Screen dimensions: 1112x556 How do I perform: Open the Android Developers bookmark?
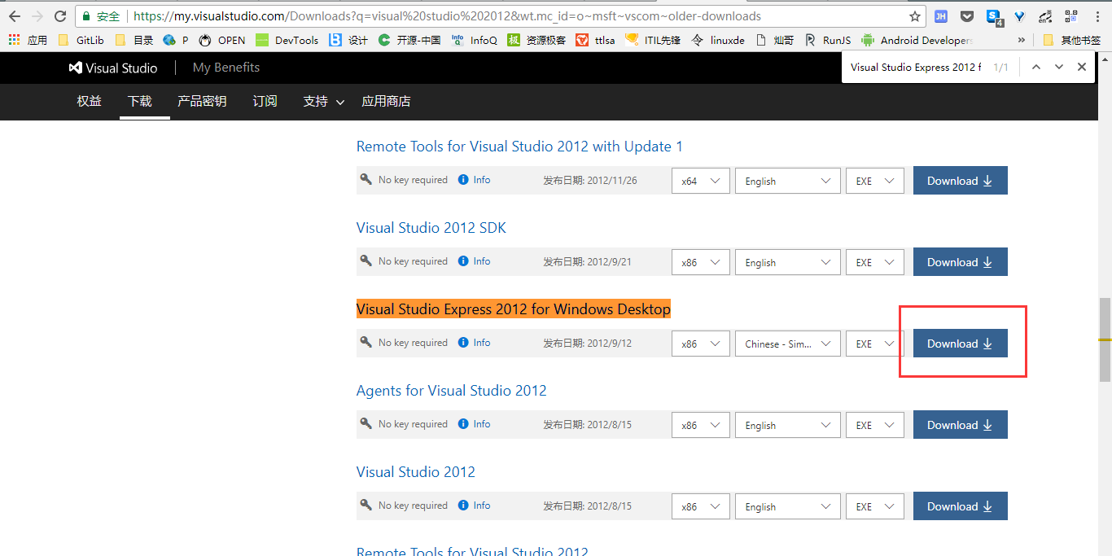point(917,40)
